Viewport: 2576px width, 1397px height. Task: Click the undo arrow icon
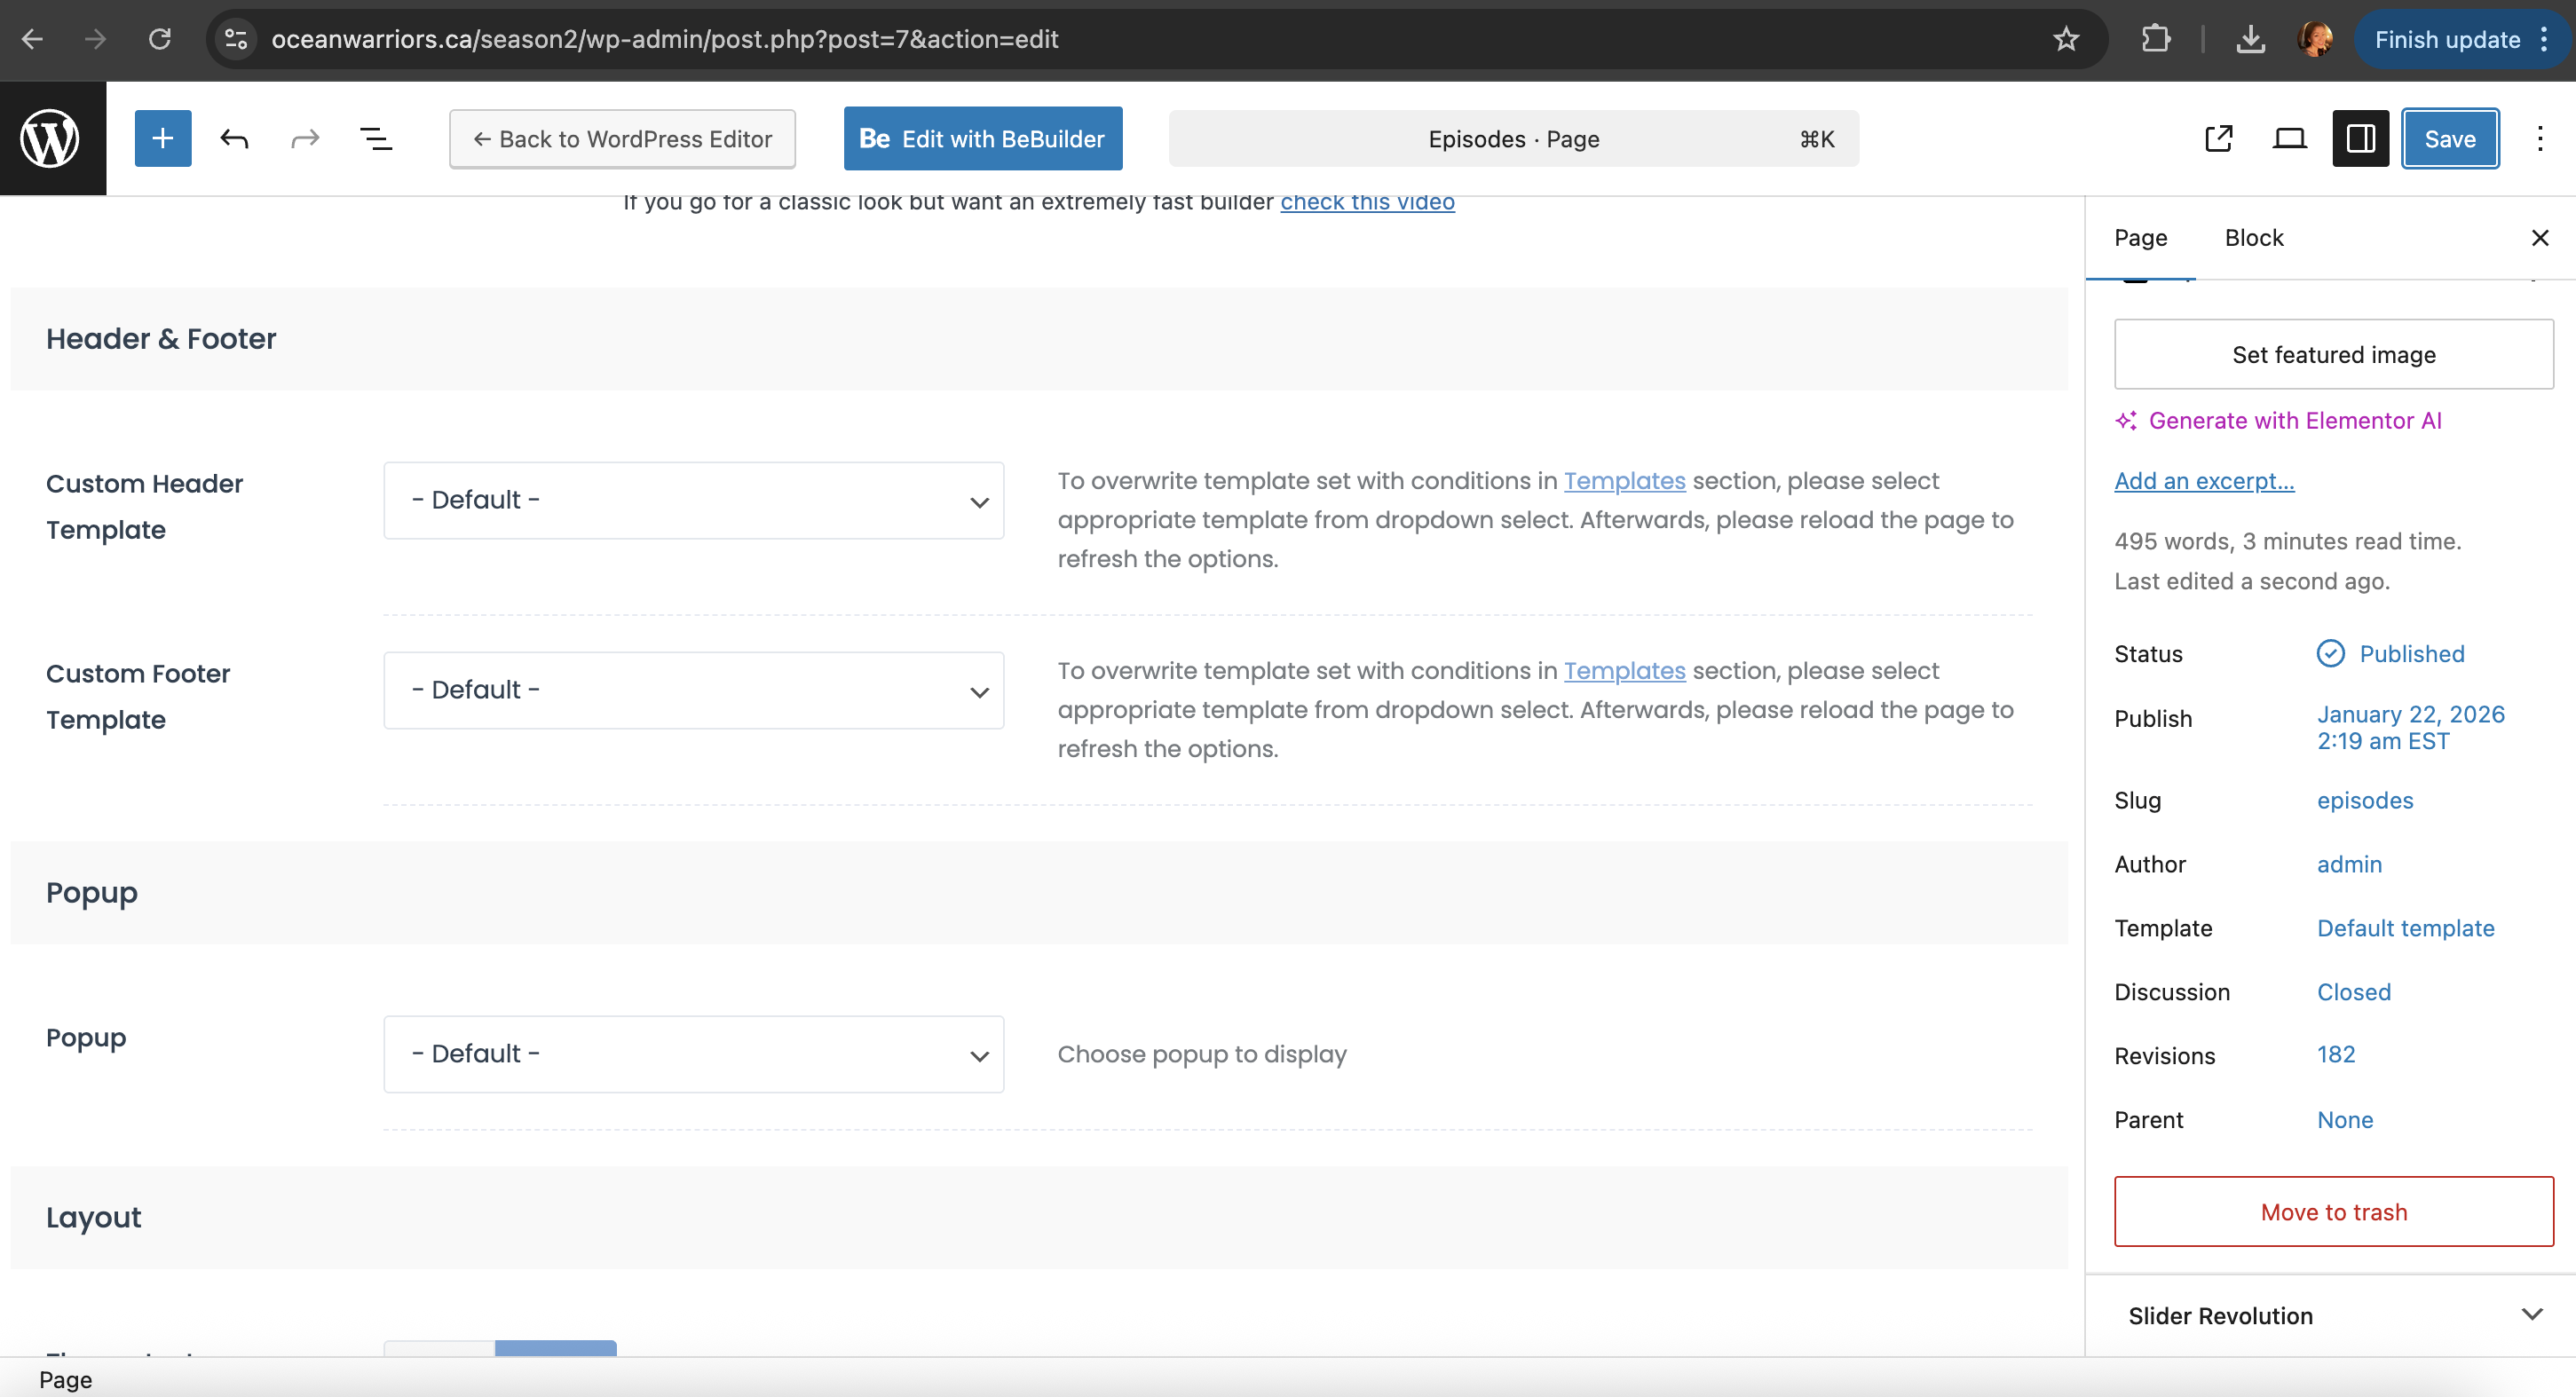pyautogui.click(x=234, y=138)
